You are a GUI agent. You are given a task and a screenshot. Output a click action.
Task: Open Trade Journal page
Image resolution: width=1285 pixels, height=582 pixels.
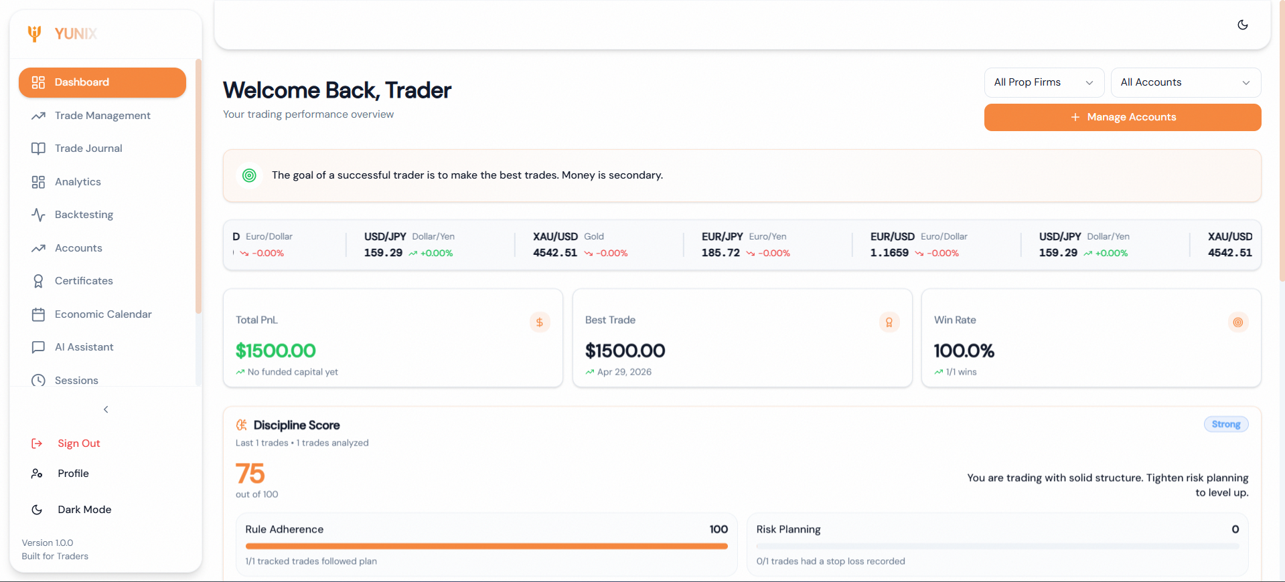102,149
